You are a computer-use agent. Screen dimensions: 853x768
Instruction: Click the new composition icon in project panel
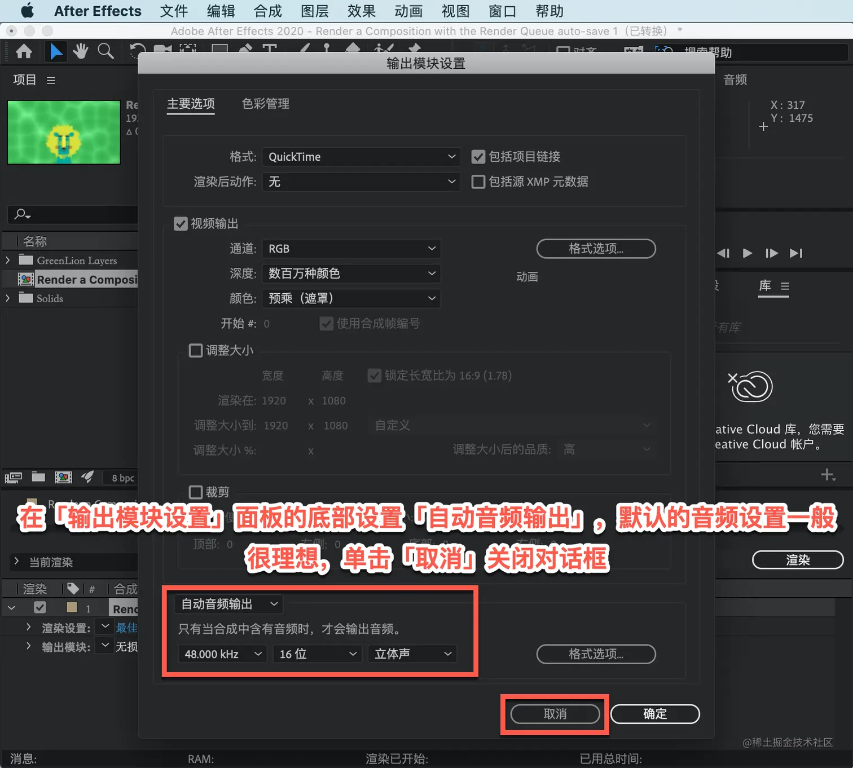[x=63, y=478]
